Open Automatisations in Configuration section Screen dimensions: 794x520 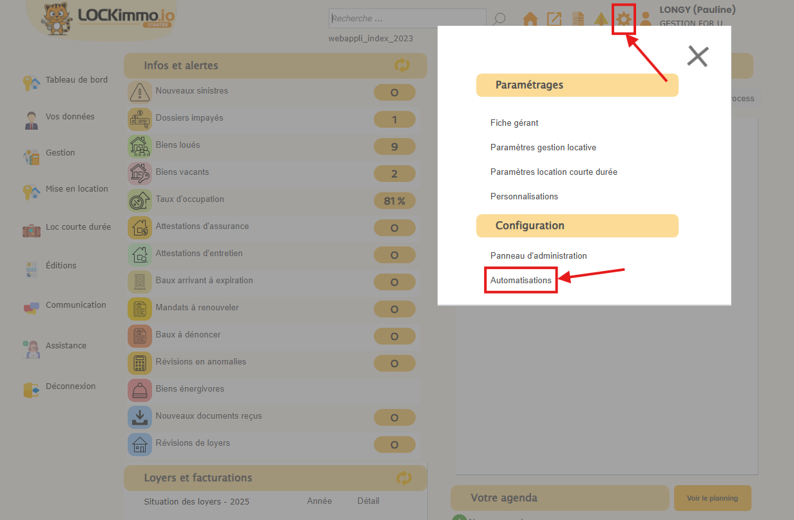click(x=521, y=281)
